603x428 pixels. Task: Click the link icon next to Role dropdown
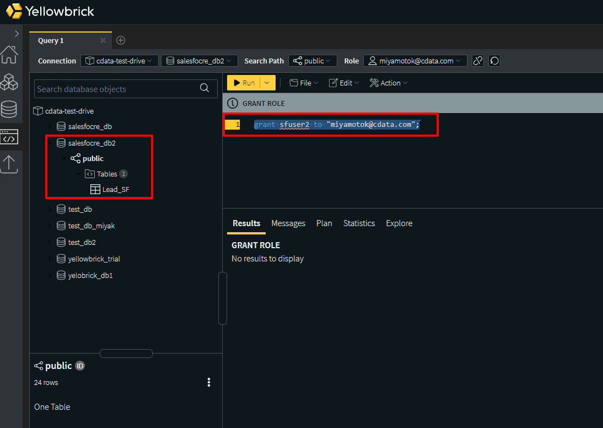tap(478, 61)
